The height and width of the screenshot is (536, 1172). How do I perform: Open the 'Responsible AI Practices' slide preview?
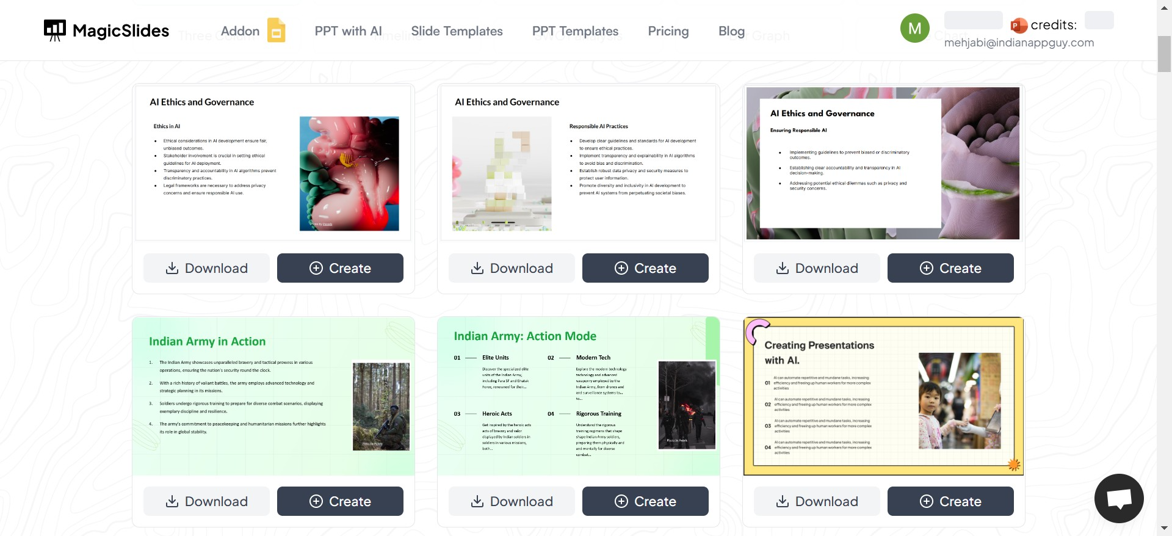click(x=579, y=163)
